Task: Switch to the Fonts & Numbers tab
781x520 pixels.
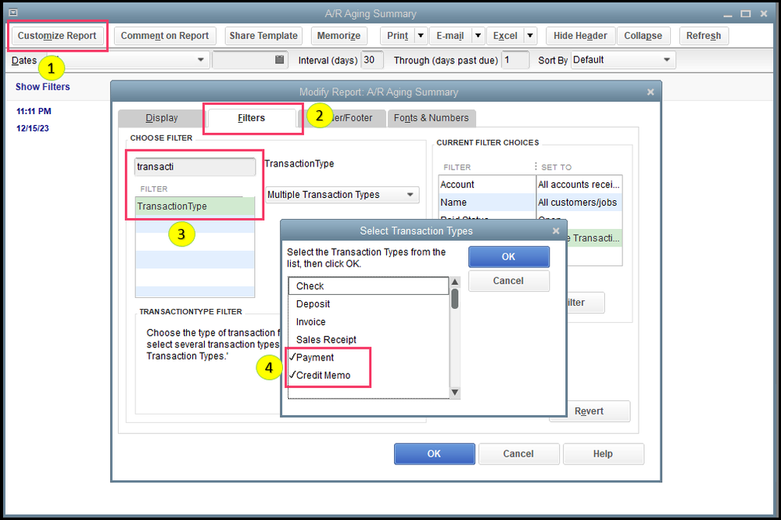Action: click(431, 118)
